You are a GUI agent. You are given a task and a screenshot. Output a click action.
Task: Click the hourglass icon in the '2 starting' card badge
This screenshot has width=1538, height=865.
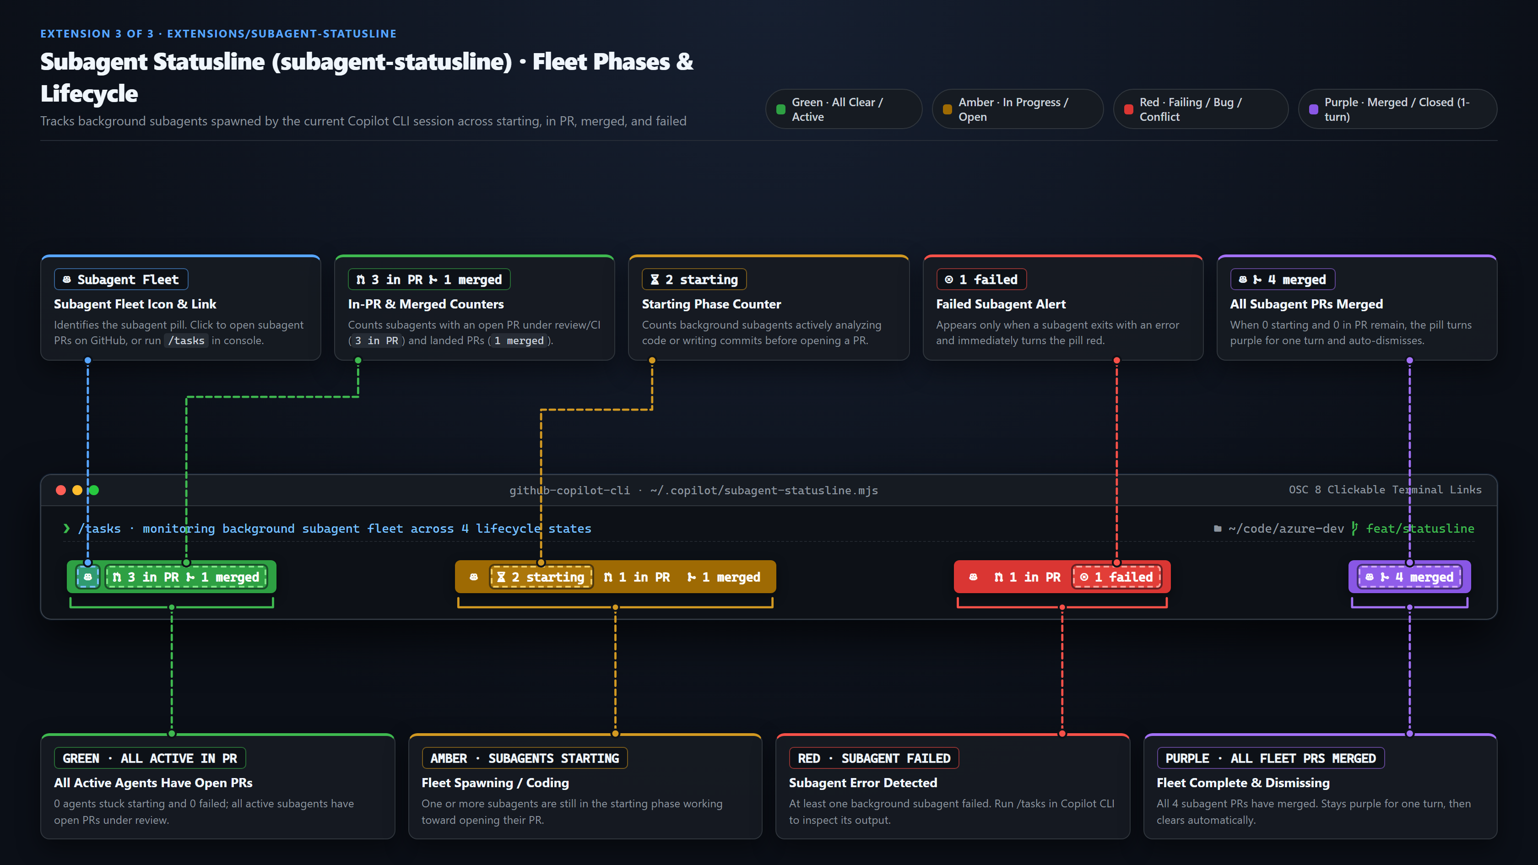(655, 279)
